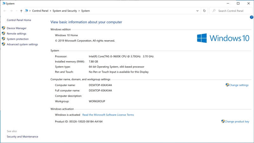
Task: Read the Microsoft Software License Terms
Action: tap(108, 115)
